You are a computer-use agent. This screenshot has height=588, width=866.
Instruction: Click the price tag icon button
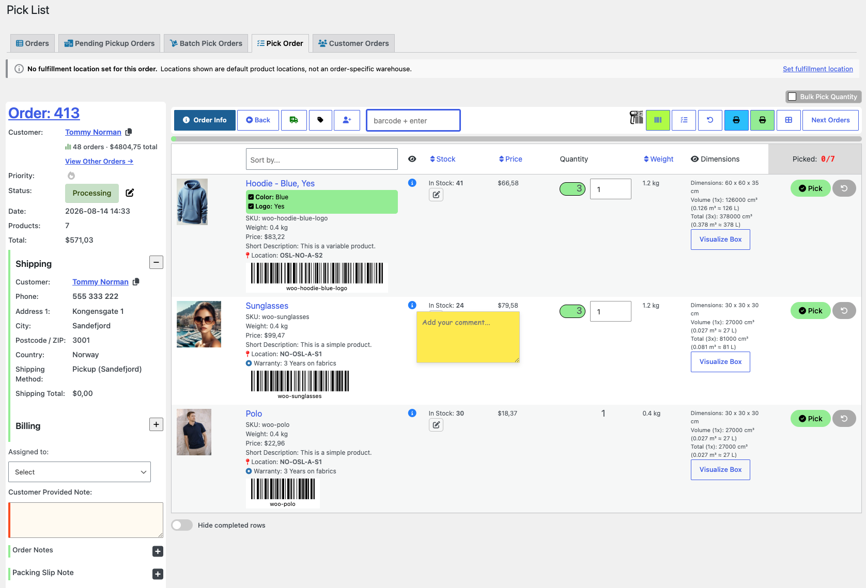pyautogui.click(x=320, y=120)
